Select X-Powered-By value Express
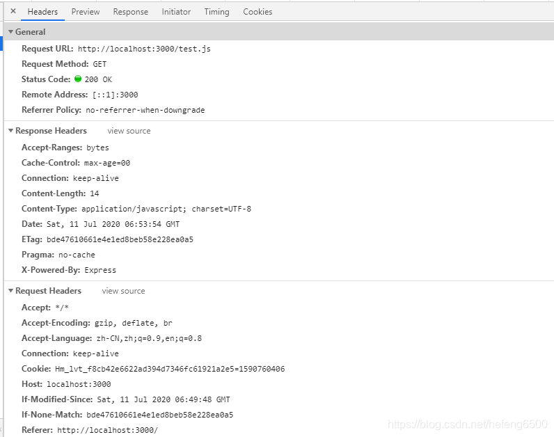This screenshot has width=554, height=437. coord(100,270)
